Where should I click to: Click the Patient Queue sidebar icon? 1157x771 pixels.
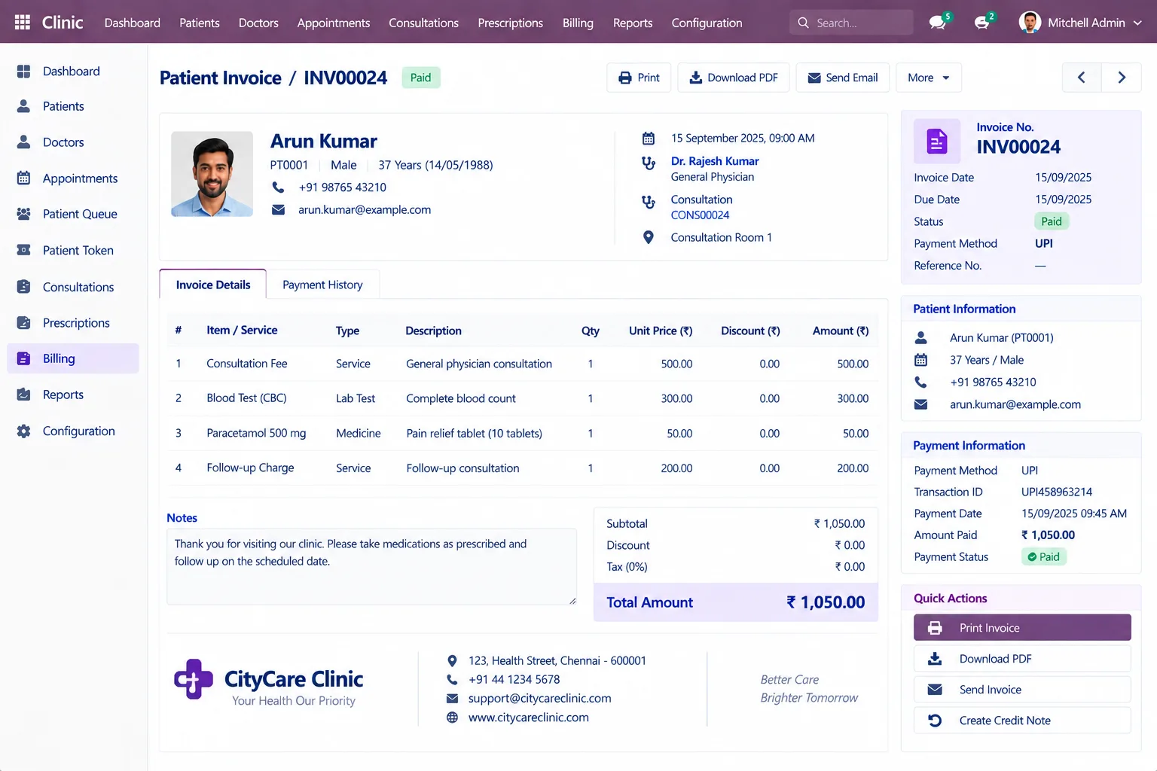tap(24, 214)
